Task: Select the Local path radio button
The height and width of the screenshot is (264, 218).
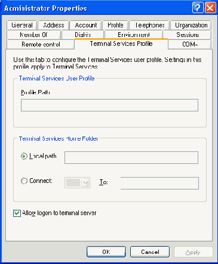Action: [24, 156]
